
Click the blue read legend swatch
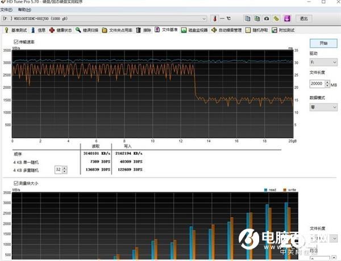pyautogui.click(x=265, y=190)
